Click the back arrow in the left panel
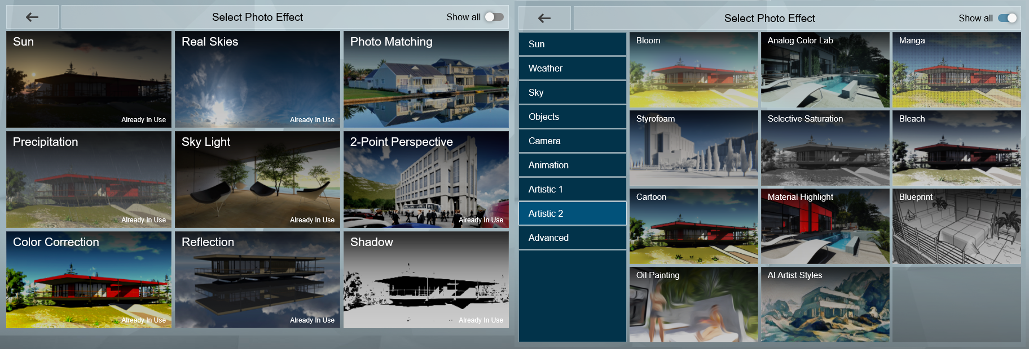1029x349 pixels. tap(32, 17)
